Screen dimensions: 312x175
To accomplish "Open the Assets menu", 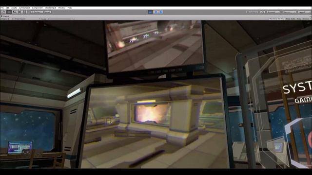I will pos(14,8).
